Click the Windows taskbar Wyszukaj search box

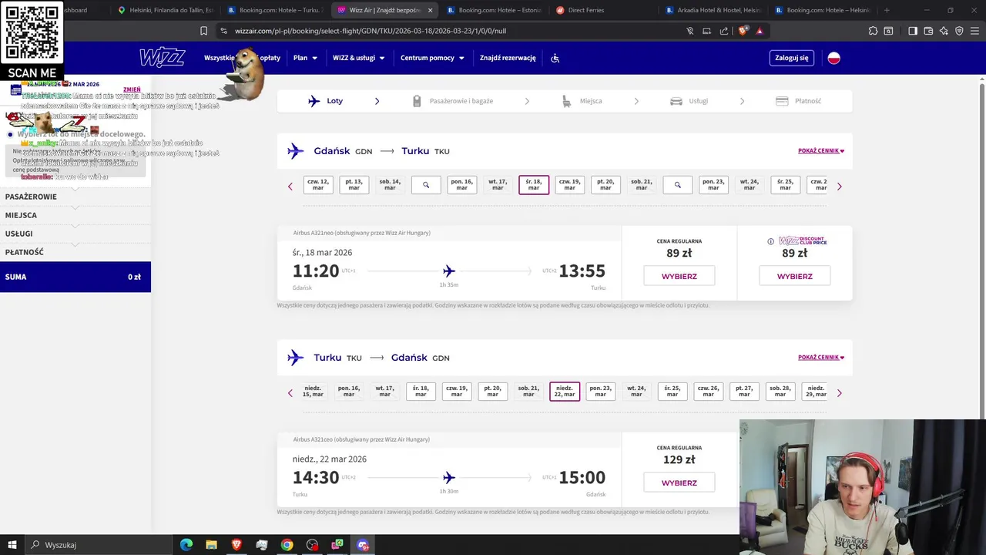click(x=99, y=545)
